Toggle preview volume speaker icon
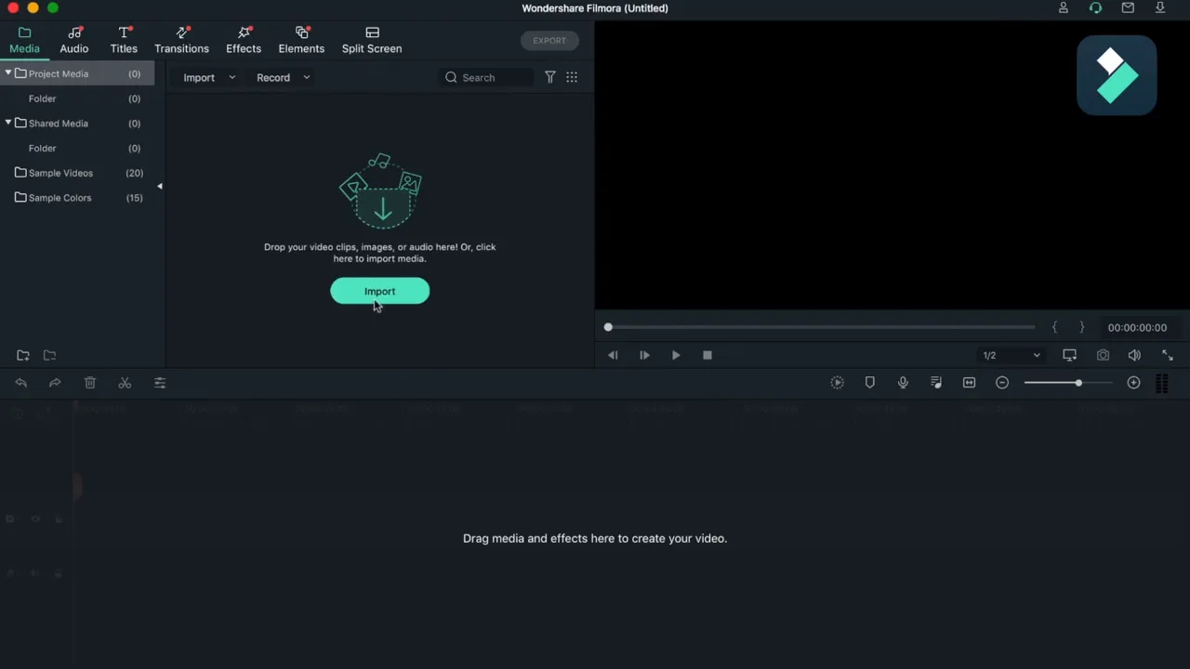Image resolution: width=1190 pixels, height=669 pixels. point(1134,355)
